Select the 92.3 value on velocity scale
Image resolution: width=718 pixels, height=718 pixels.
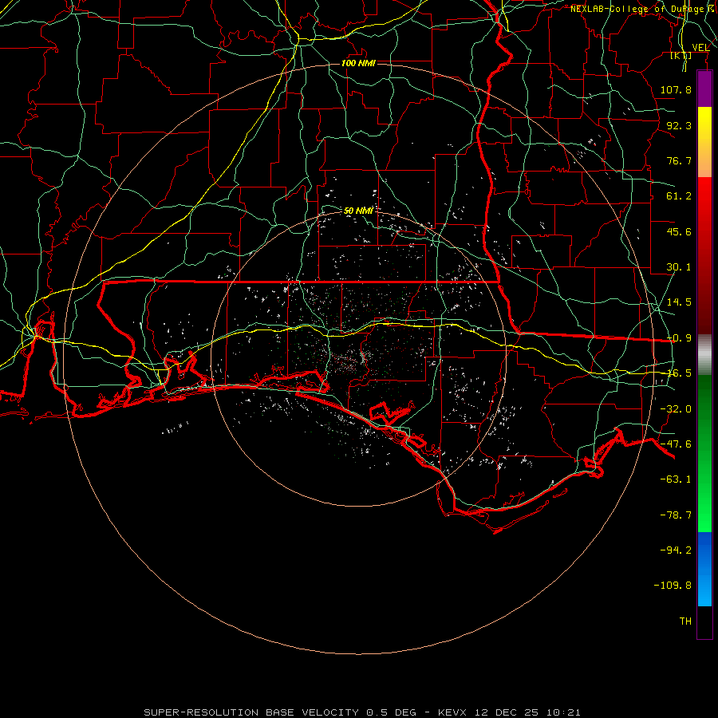click(679, 125)
